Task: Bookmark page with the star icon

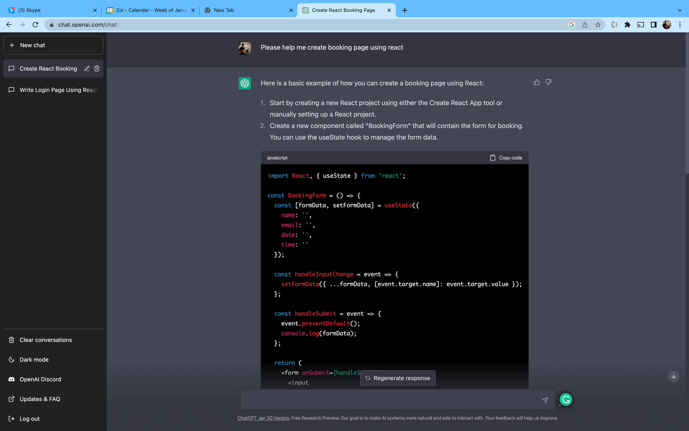Action: click(598, 25)
